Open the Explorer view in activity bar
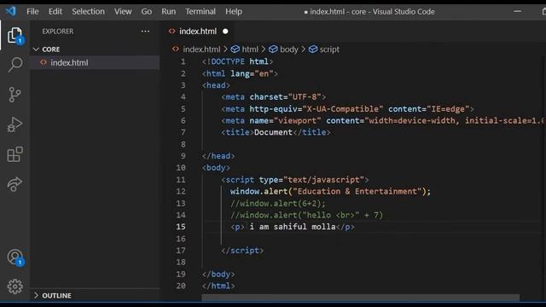The width and height of the screenshot is (546, 307). (x=15, y=35)
